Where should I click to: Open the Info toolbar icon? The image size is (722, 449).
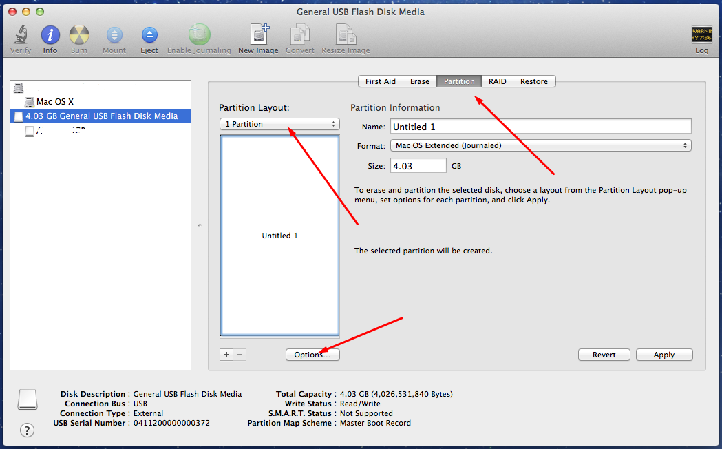click(x=50, y=35)
